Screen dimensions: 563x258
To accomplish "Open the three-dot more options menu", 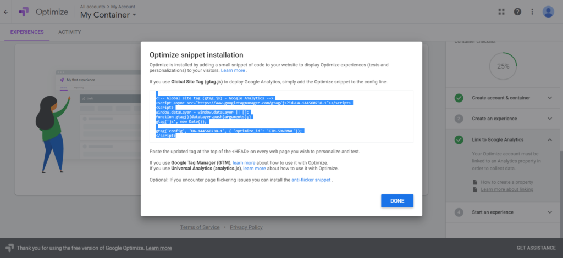I will 532,12.
